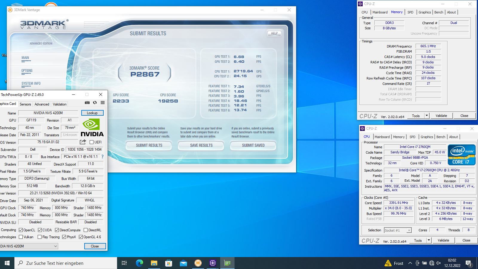Image resolution: width=478 pixels, height=269 pixels.
Task: Show hidden system tray icons
Action: pyautogui.click(x=410, y=263)
